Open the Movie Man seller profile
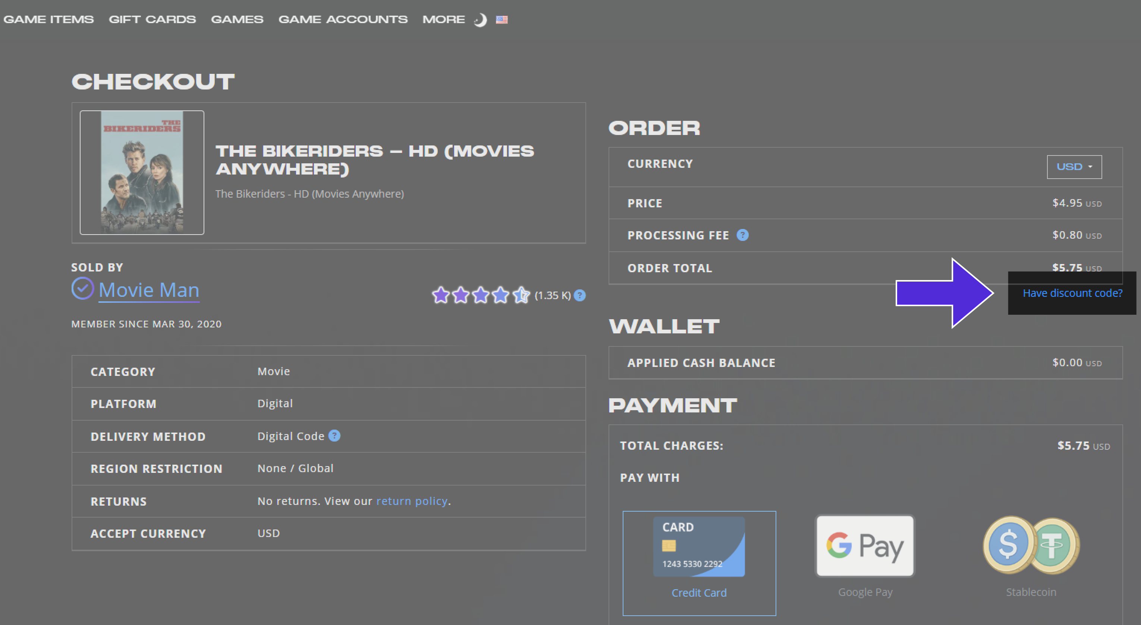Screen dimensions: 1141x625 149,290
